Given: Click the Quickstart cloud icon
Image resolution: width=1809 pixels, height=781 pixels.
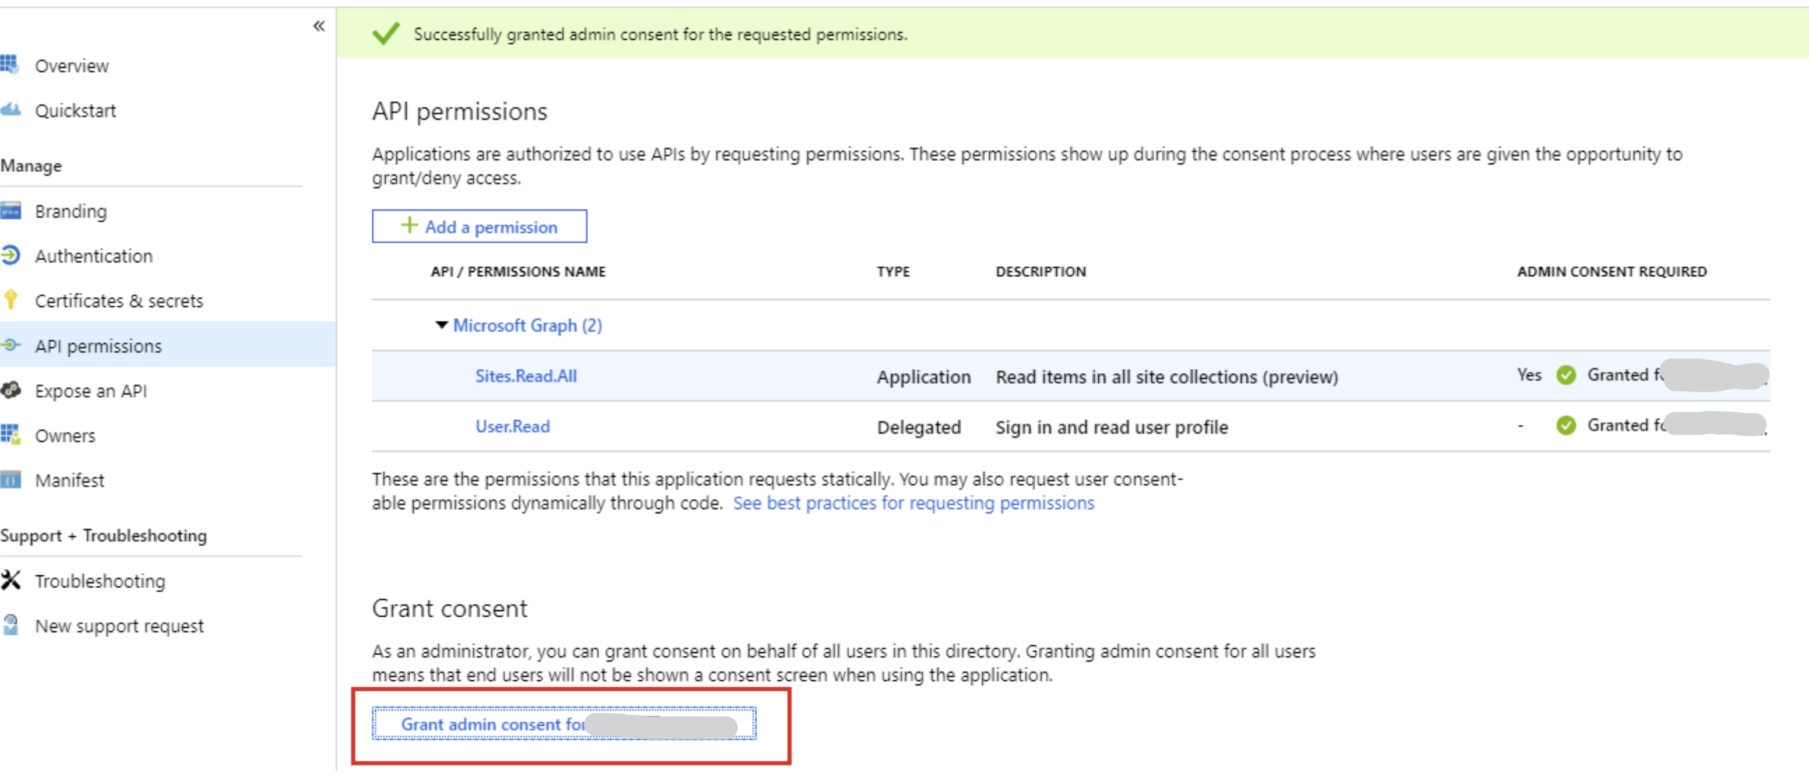Looking at the screenshot, I should click(10, 110).
